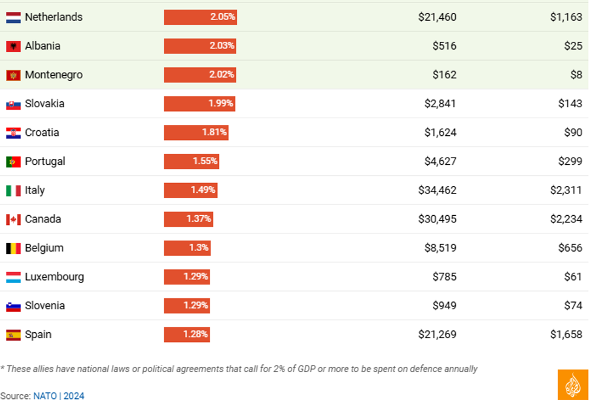This screenshot has height=408, width=594.
Task: Click Canada's $2,234 value
Action: pos(566,219)
